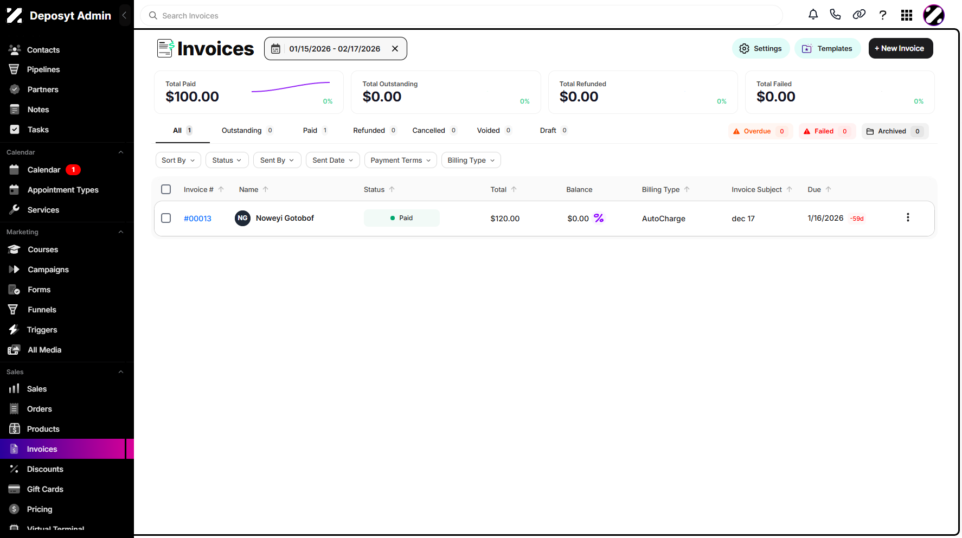Switch to the Outstanding tab
The height and width of the screenshot is (538, 962).
(247, 131)
